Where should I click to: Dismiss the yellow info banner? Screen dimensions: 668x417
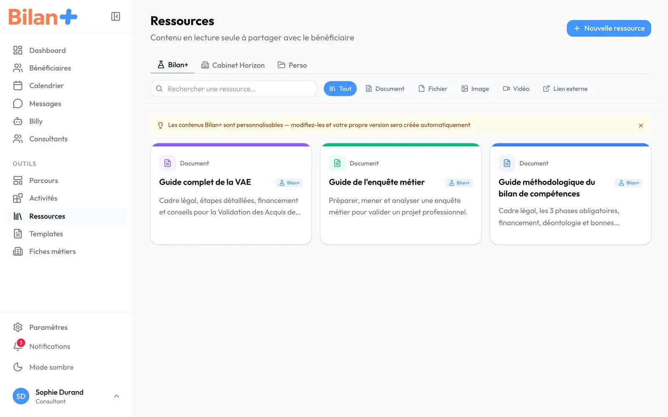tap(641, 126)
